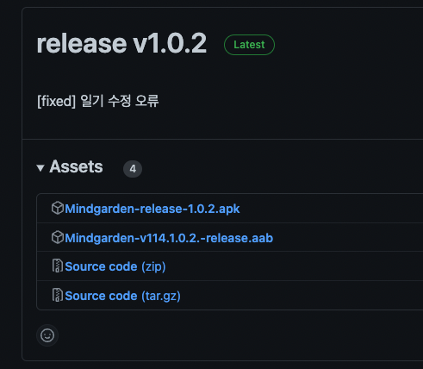Image resolution: width=423 pixels, height=369 pixels.
Task: Download Mindgarden-v114.1.0.2.-release.aab
Action: (x=169, y=238)
